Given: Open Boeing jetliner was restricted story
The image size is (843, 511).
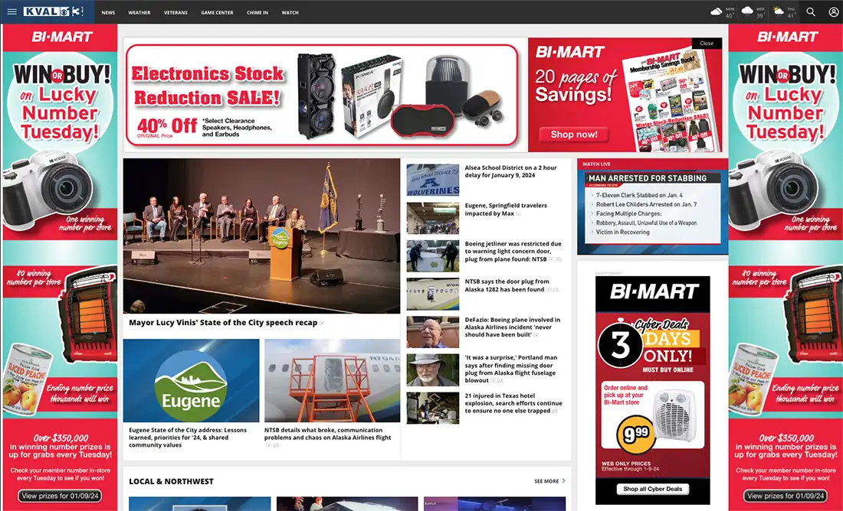Looking at the screenshot, I should click(513, 251).
